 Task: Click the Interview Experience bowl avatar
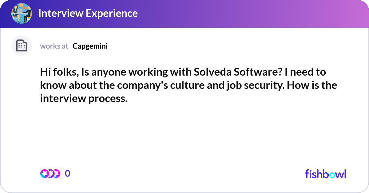coord(22,13)
